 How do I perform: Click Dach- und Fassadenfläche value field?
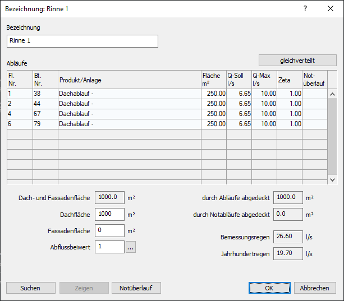coord(109,197)
